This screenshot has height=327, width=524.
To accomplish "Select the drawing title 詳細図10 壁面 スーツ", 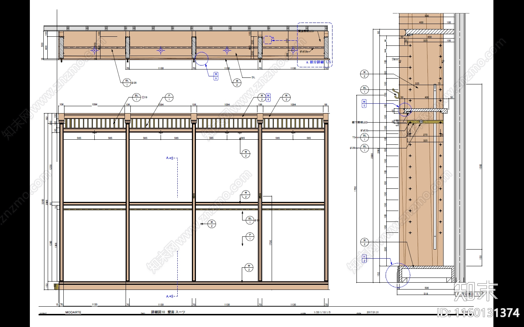I will [168, 312].
